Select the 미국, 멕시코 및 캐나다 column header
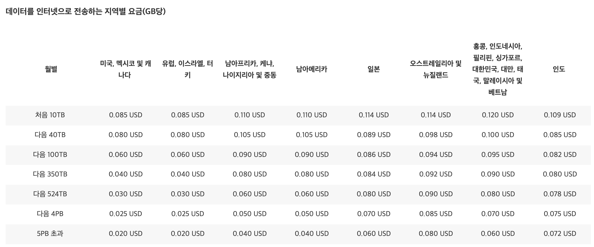 [x=125, y=69]
